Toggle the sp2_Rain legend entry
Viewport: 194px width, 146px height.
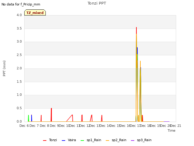[x=116, y=140]
